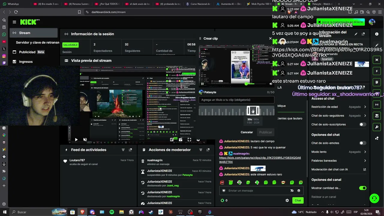Click the Windows taskbar search box
Screen dimensions: 384x216
38,212
